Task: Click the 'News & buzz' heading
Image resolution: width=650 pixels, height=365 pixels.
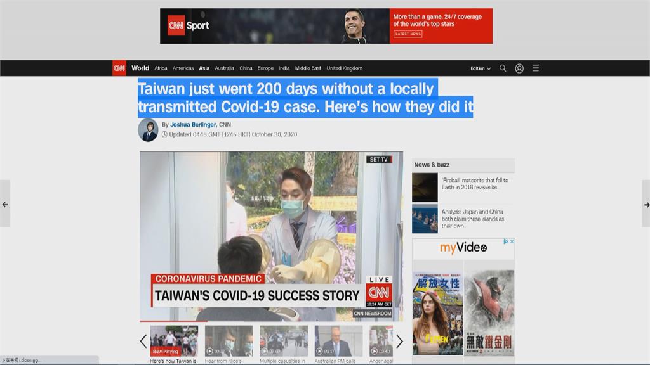Action: coord(432,165)
